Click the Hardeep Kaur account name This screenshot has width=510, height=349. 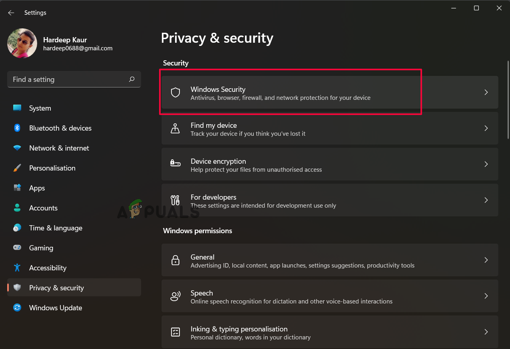(65, 40)
